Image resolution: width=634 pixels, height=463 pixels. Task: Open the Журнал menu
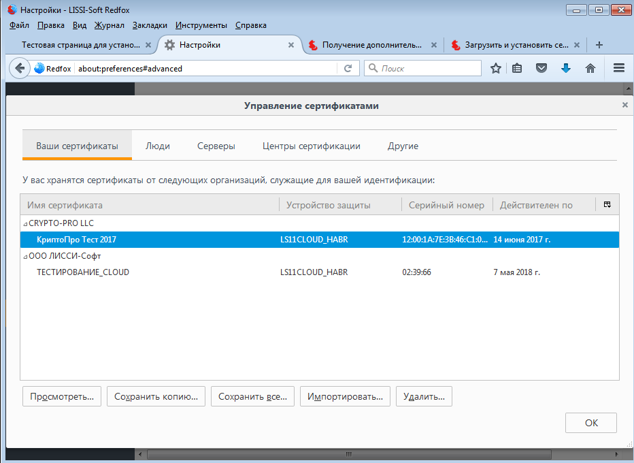(109, 25)
